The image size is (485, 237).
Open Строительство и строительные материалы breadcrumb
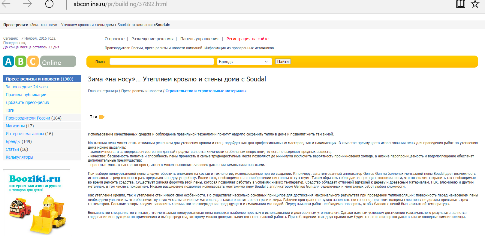pyautogui.click(x=206, y=91)
